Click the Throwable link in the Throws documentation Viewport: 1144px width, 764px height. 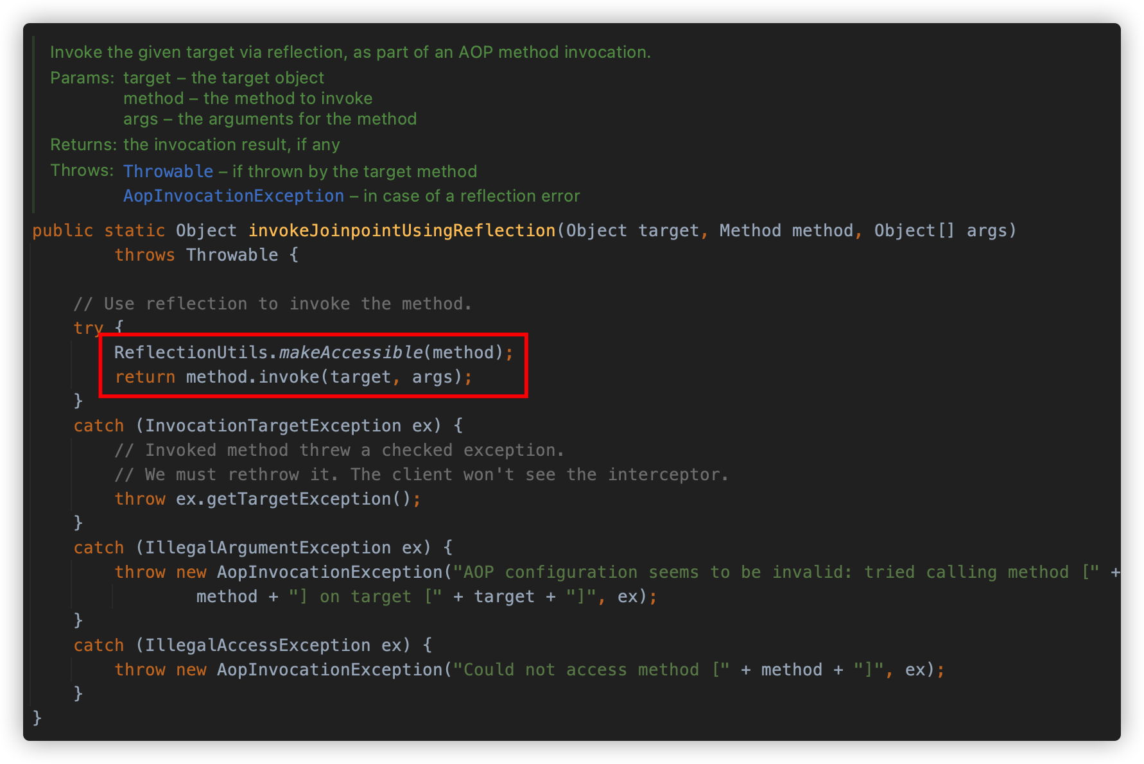[168, 171]
